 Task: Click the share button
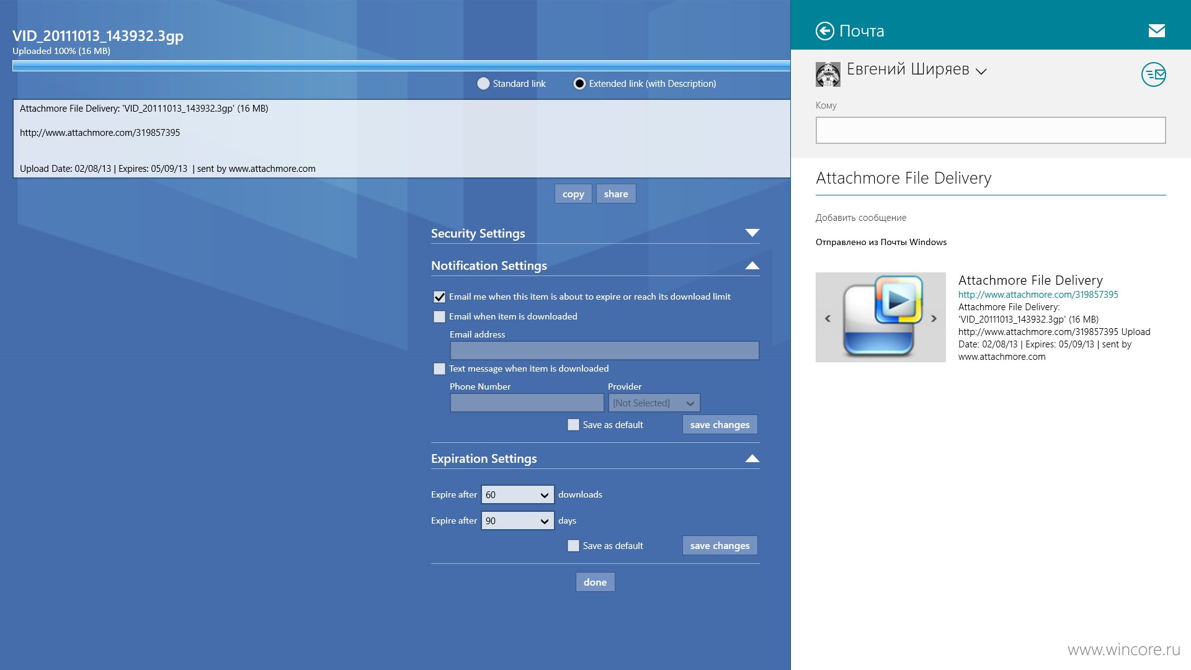(616, 194)
